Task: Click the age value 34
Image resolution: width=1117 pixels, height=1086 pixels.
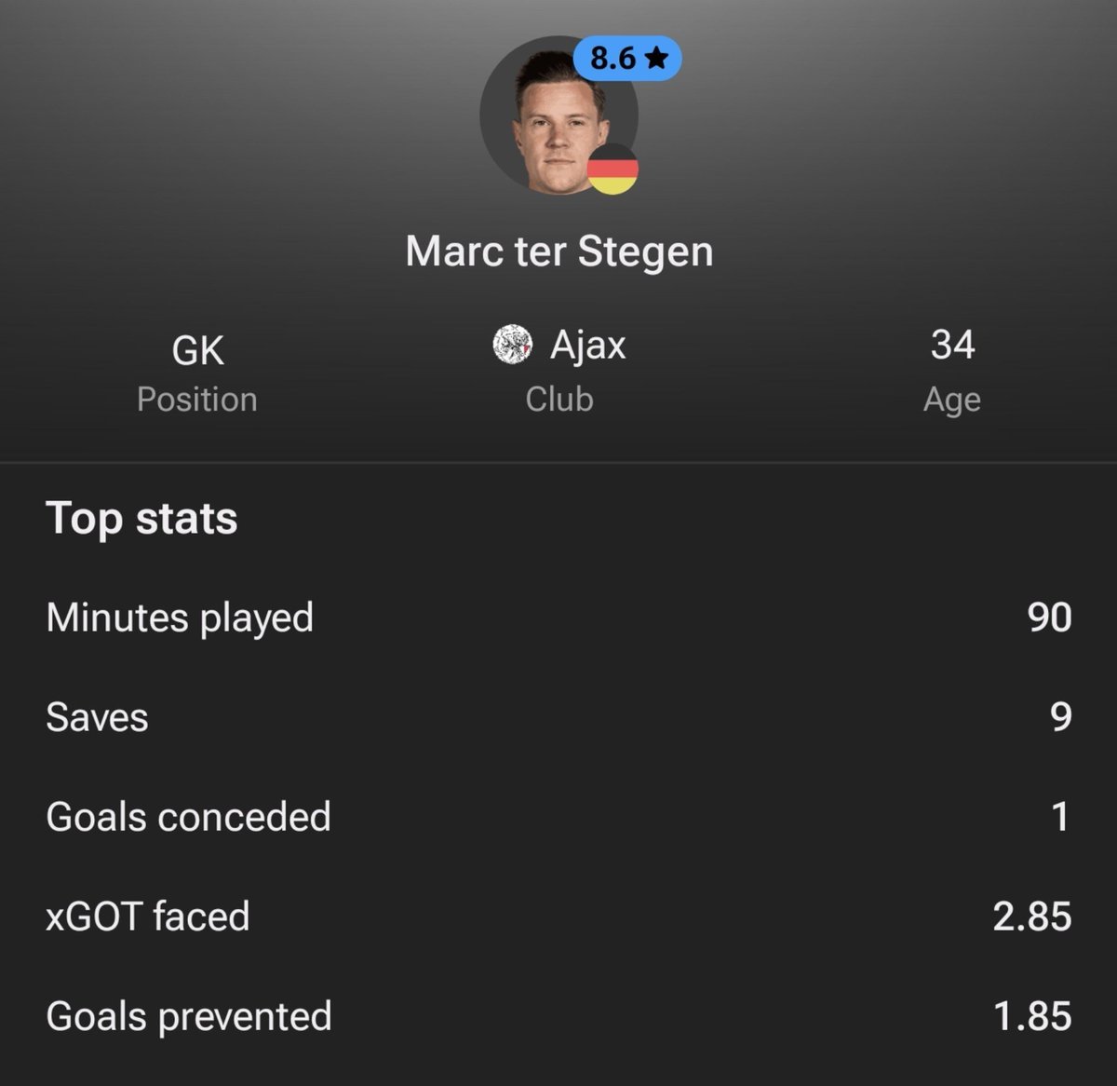Action: (x=952, y=345)
